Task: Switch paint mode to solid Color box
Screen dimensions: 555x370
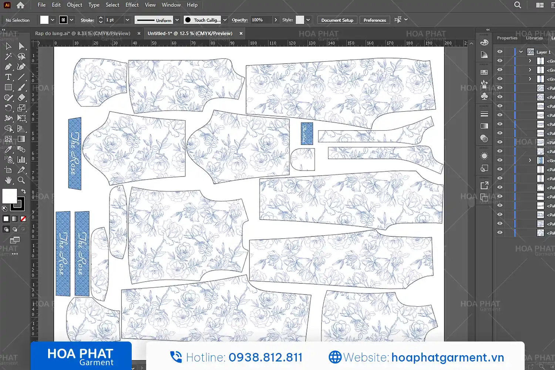Action: 6,219
